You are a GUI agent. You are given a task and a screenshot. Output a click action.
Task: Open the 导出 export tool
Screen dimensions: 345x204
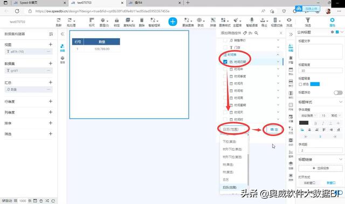[x=264, y=22]
